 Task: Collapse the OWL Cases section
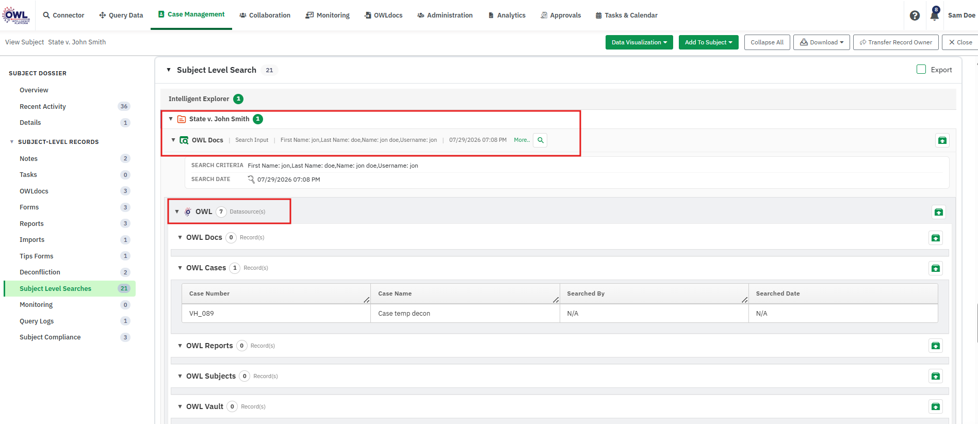coord(180,268)
